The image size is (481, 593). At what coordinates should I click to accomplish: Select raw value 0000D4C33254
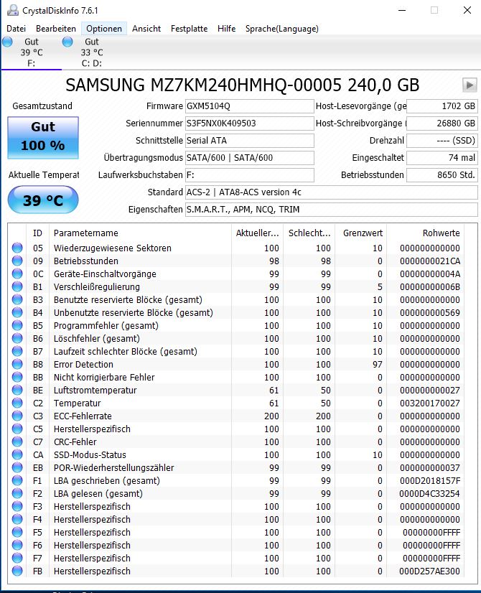coord(429,493)
